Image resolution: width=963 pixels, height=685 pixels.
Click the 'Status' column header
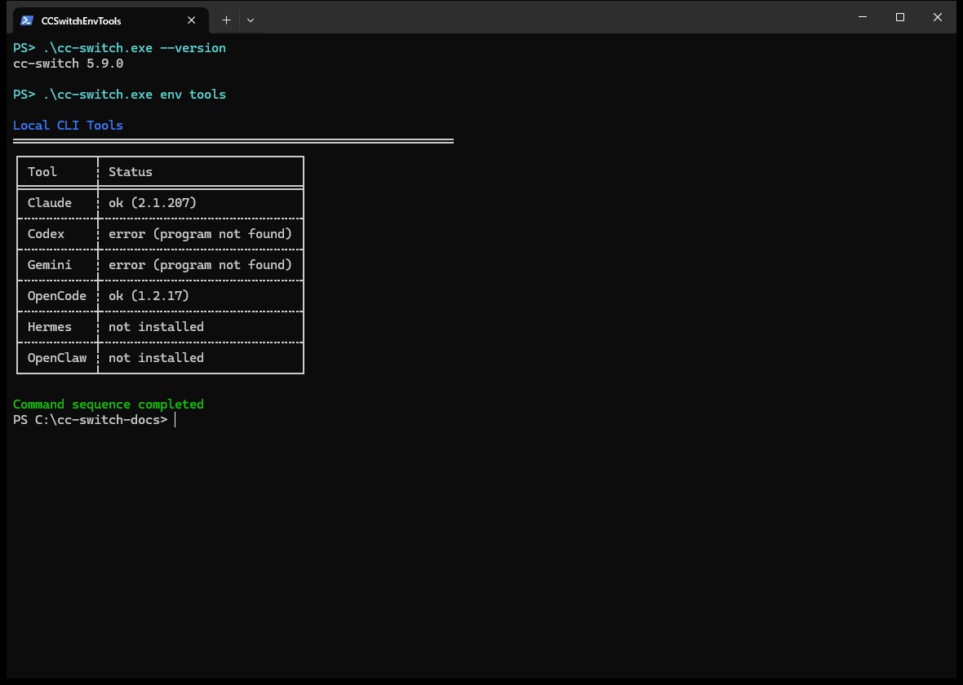click(x=131, y=172)
